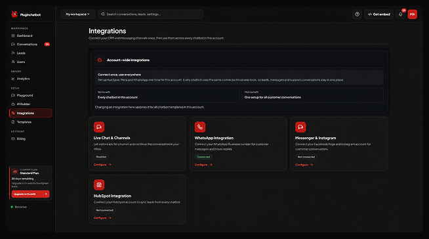Click the HubSpot Integration title

pyautogui.click(x=112, y=196)
